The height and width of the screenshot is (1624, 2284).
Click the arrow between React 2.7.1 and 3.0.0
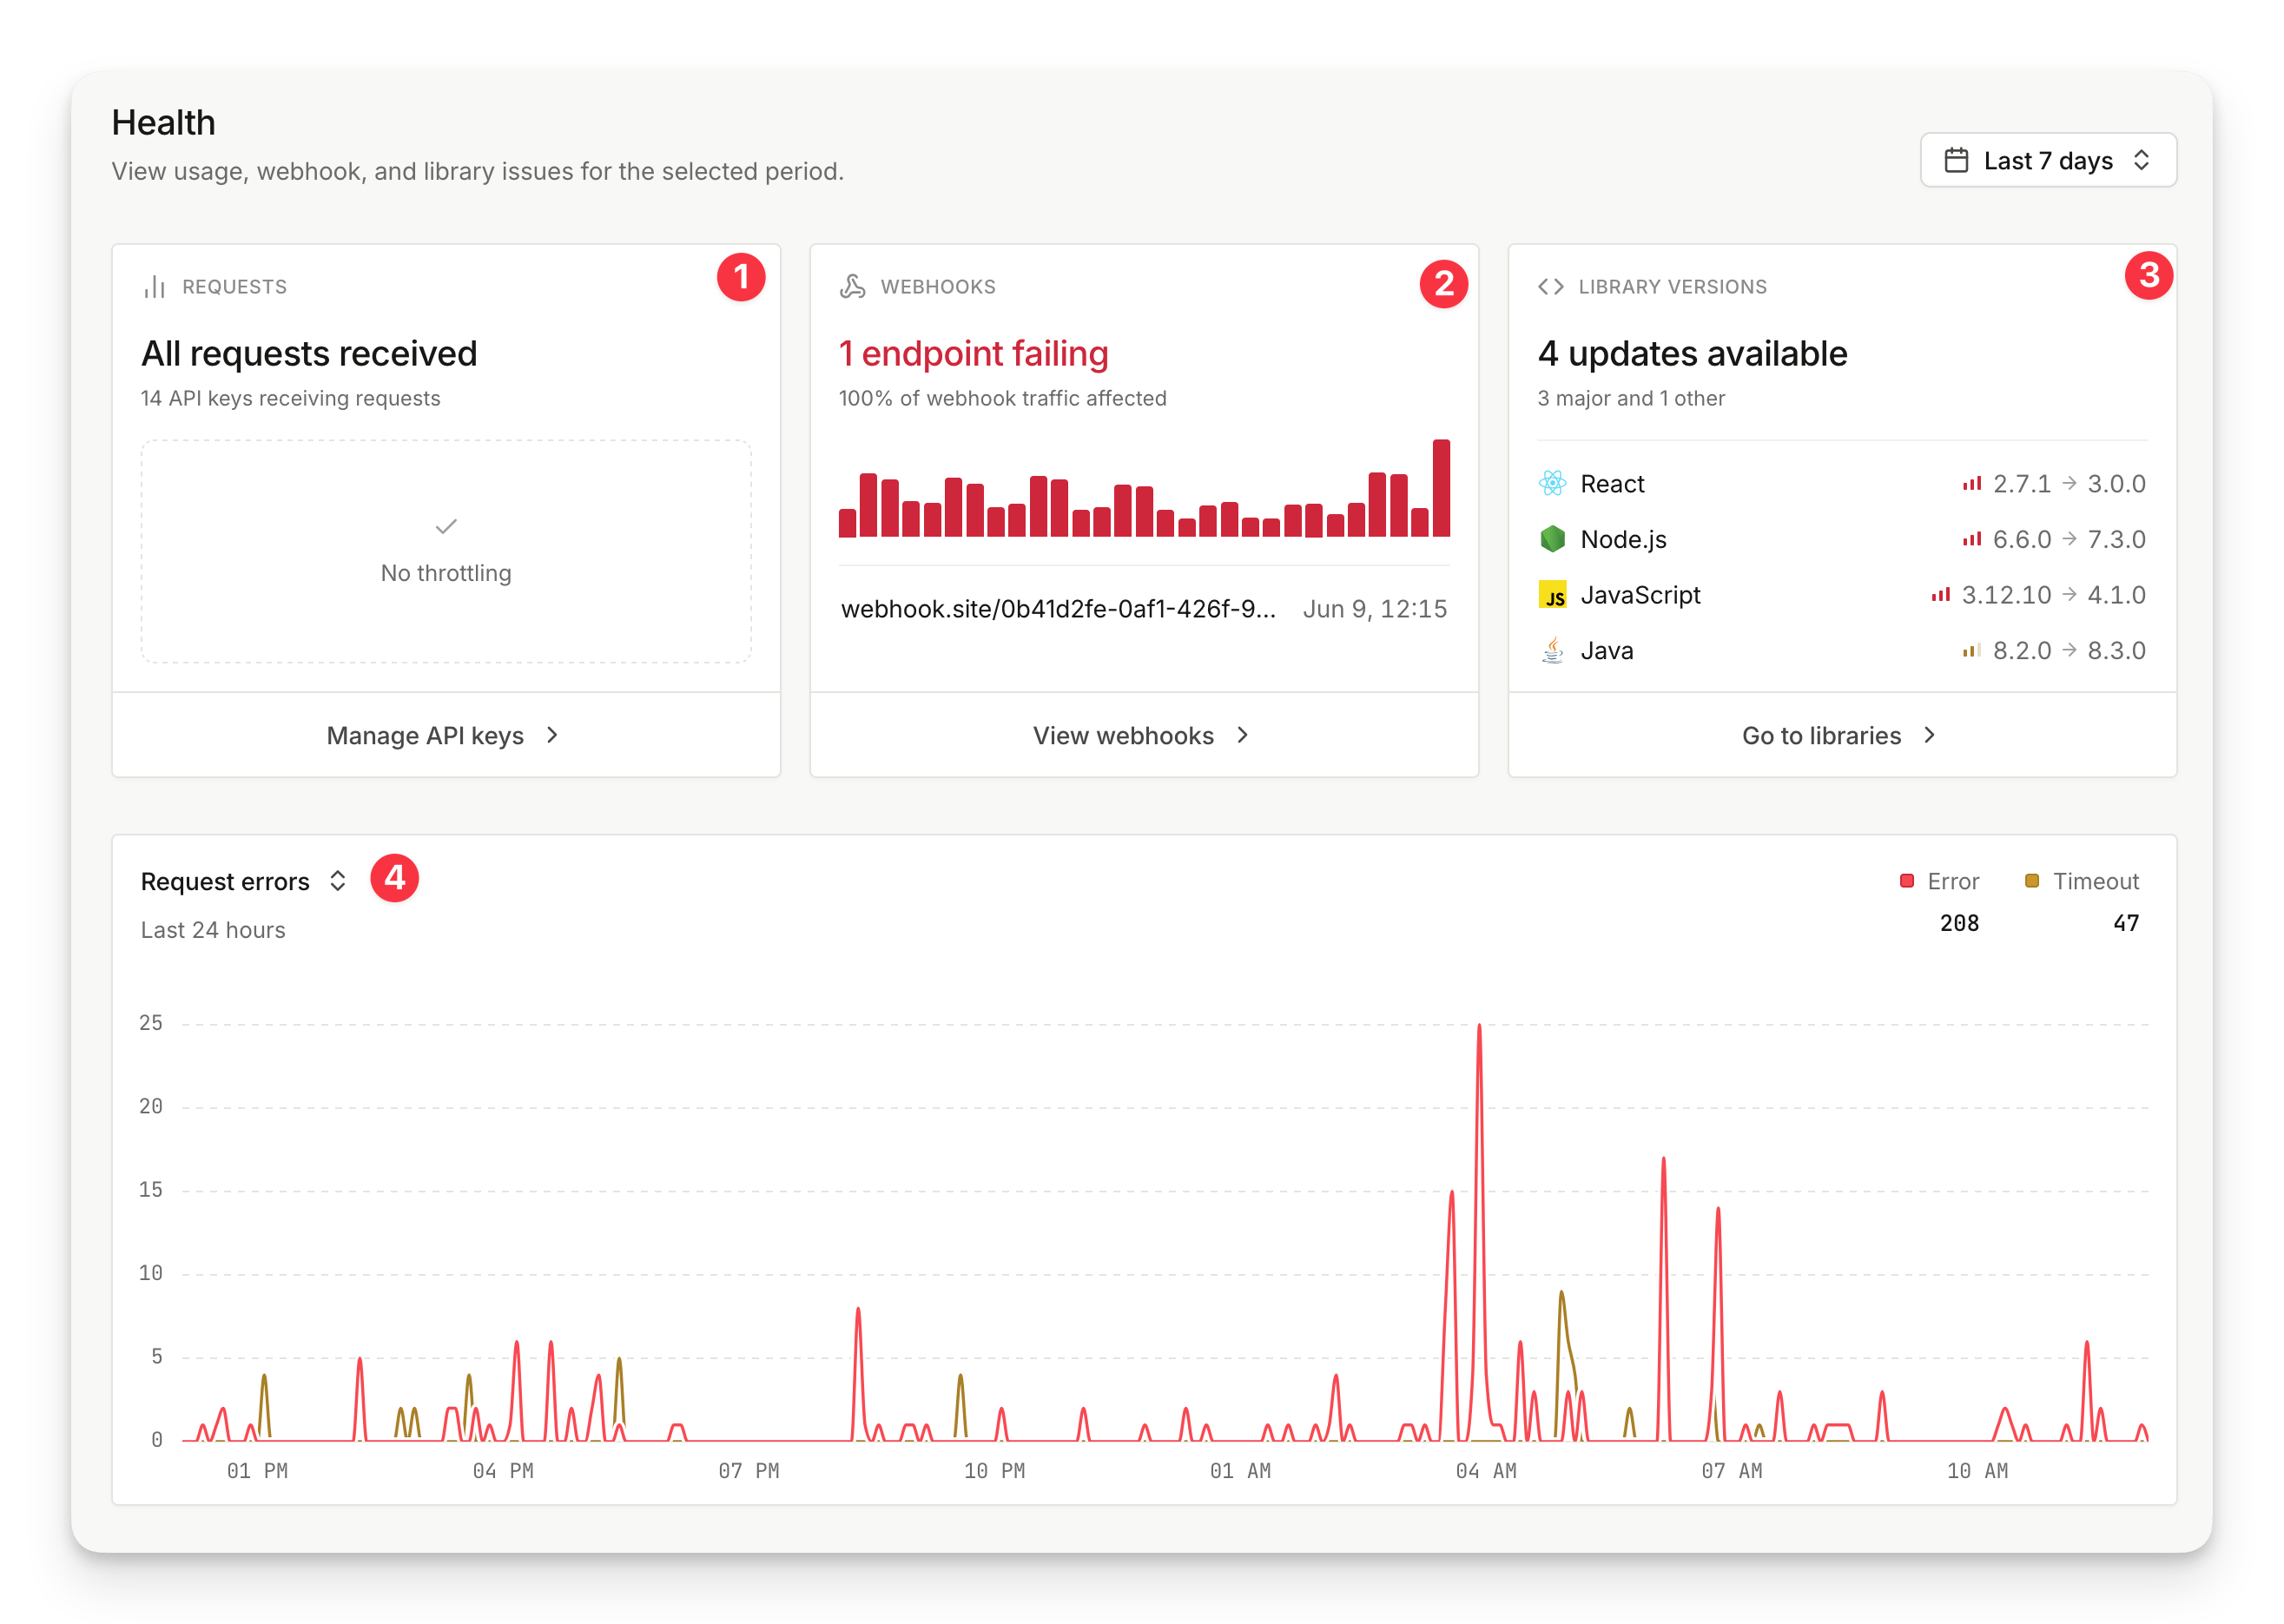(x=2069, y=483)
